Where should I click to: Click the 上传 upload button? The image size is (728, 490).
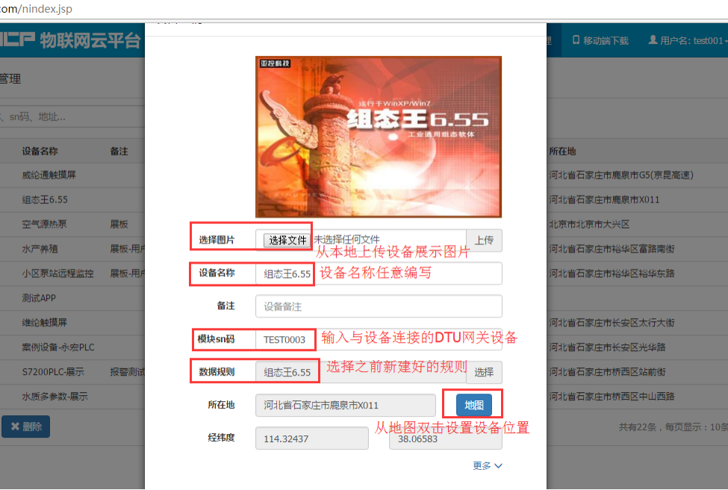[x=484, y=240]
